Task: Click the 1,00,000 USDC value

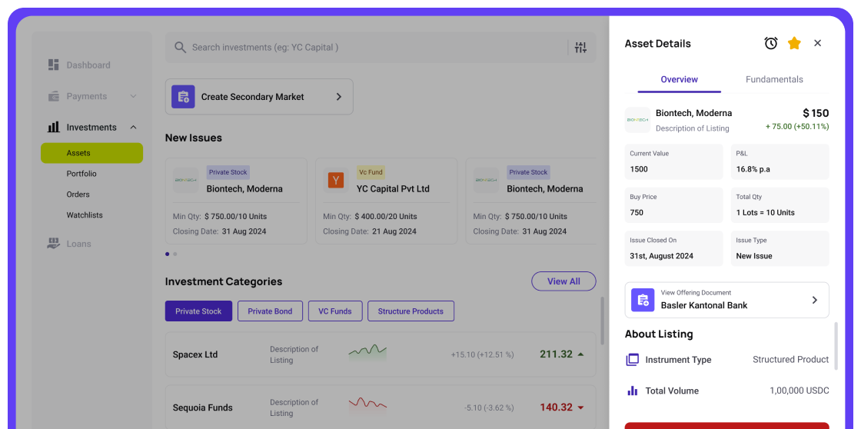Action: click(x=799, y=391)
